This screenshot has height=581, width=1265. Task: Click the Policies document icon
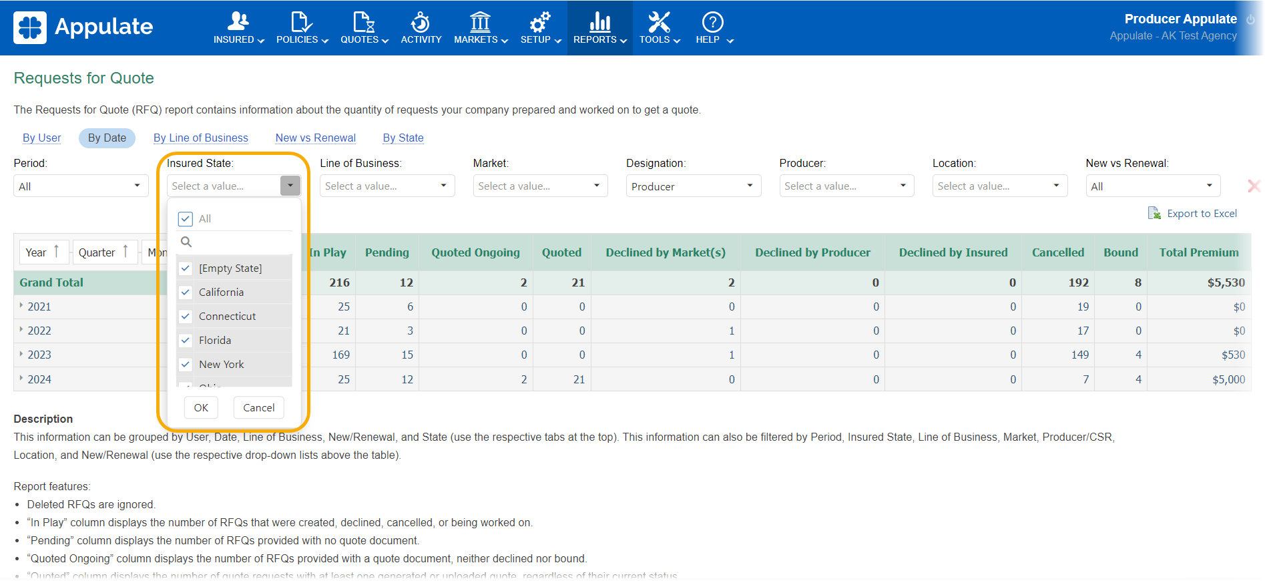coord(301,22)
